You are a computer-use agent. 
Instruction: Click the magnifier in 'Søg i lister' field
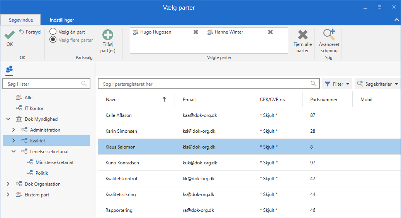tap(84, 84)
